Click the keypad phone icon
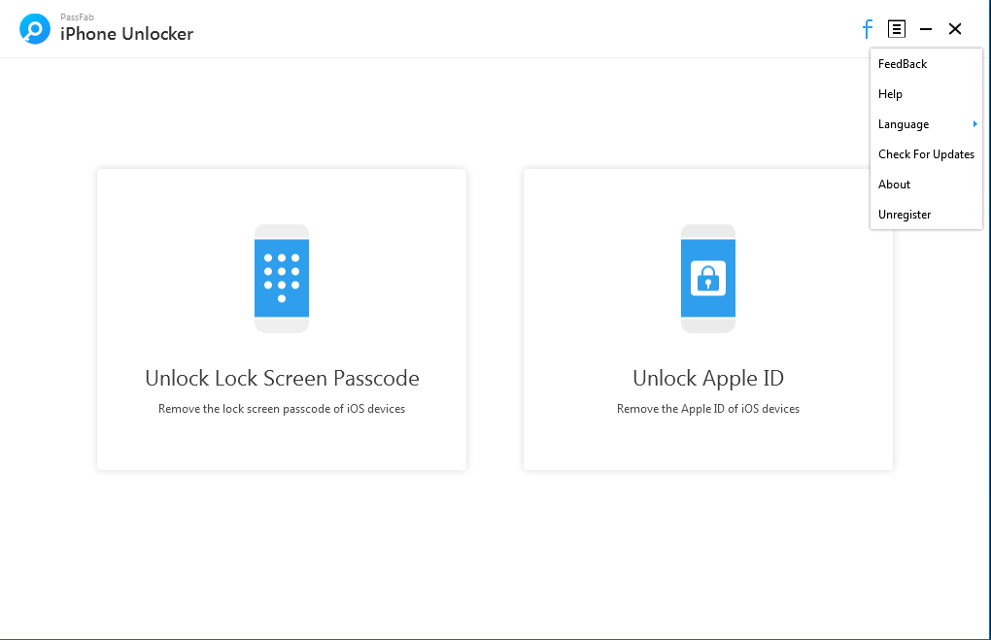 (x=281, y=279)
